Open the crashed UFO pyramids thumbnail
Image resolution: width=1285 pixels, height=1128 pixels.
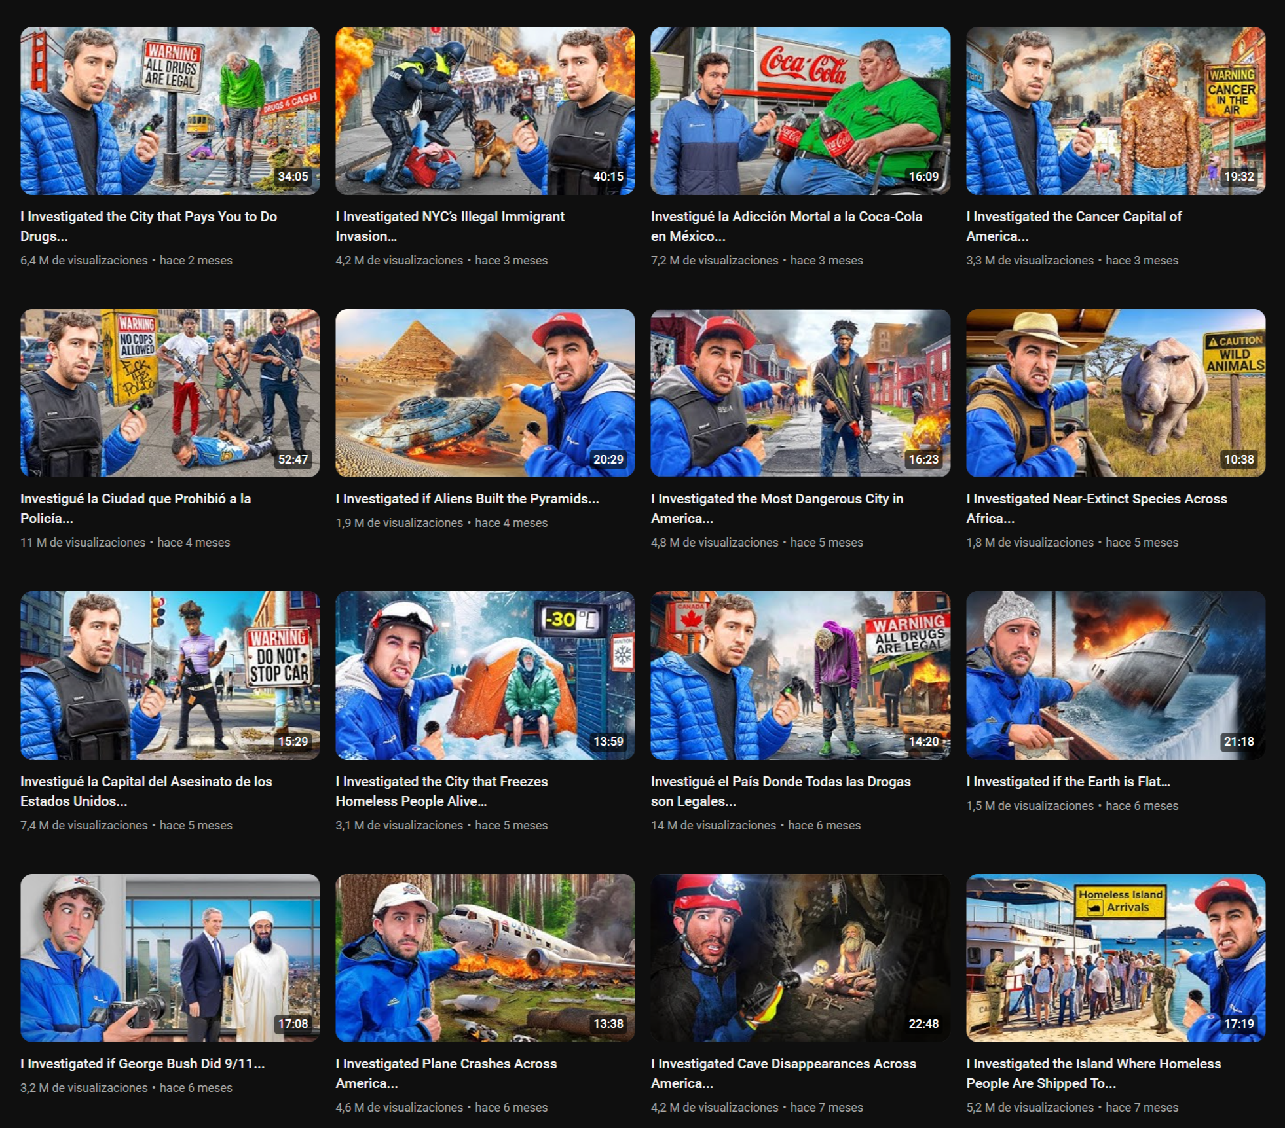[x=485, y=393]
